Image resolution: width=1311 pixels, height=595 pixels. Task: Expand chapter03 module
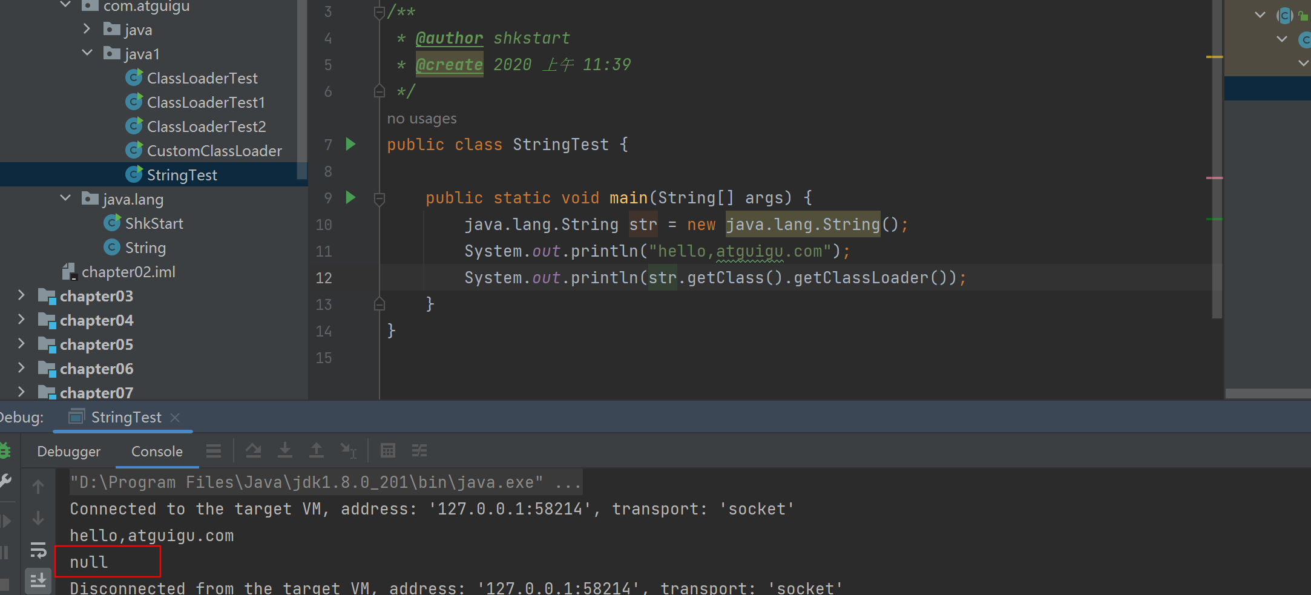pos(21,295)
